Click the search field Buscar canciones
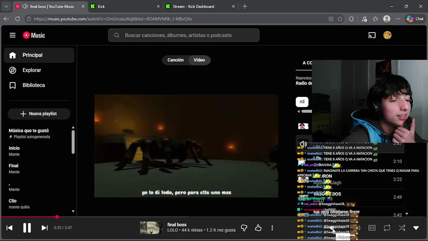This screenshot has height=241, width=428. point(184,35)
